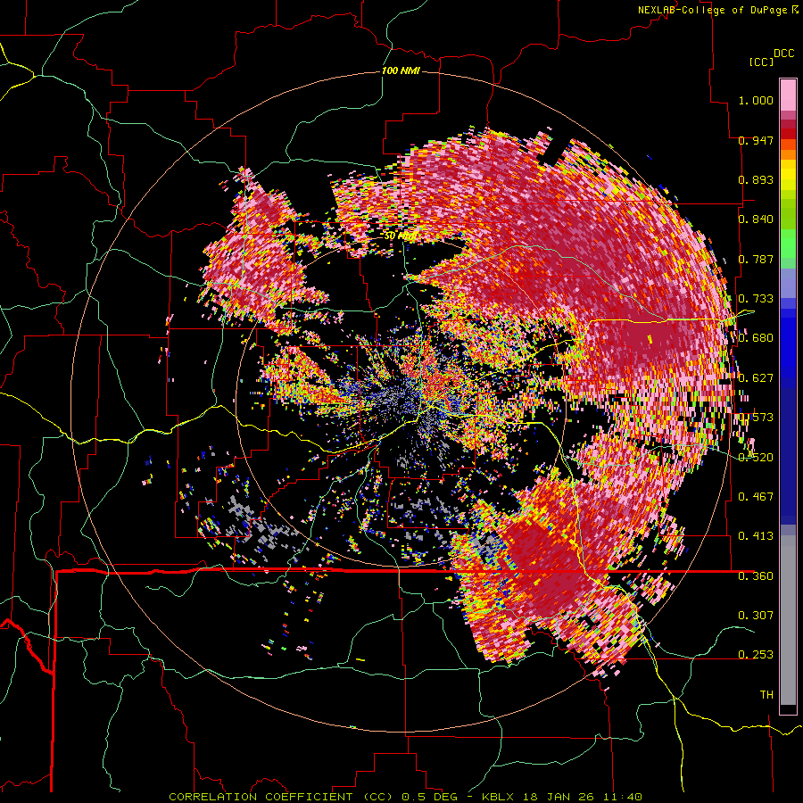The height and width of the screenshot is (803, 803).
Task: Click the 0.733 scale value
Action: point(756,299)
